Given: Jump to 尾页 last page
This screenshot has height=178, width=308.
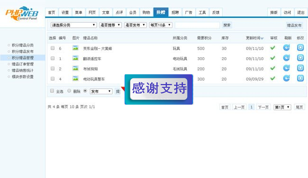Looking at the screenshot, I should pyautogui.click(x=299, y=107).
